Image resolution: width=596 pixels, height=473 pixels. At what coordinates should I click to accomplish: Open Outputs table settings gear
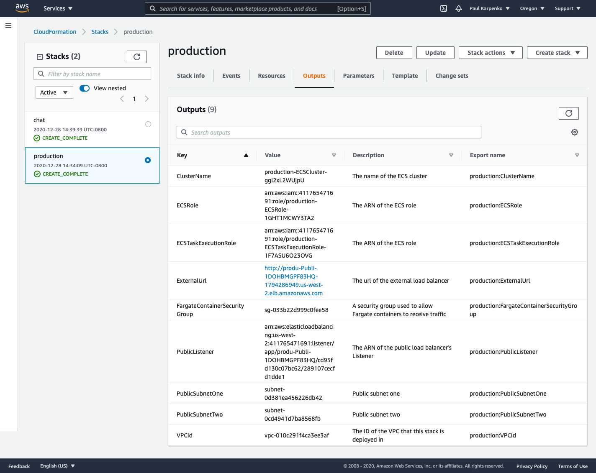tap(575, 132)
